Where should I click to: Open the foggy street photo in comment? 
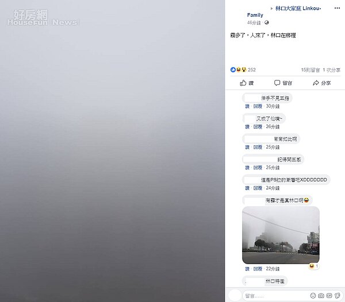281,235
